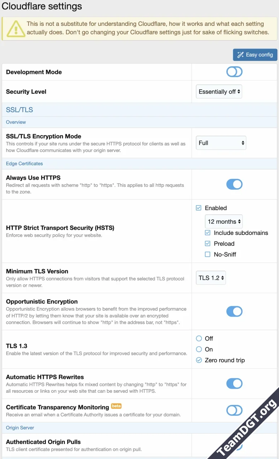This screenshot has width=279, height=459.
Task: Disable Automatic HTTPS Rewrites
Action: (x=234, y=383)
